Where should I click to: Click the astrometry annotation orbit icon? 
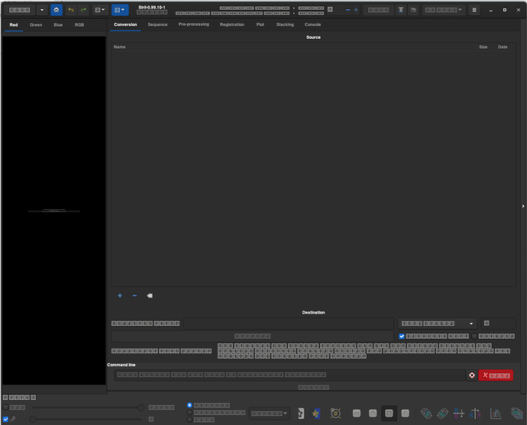[x=335, y=414]
